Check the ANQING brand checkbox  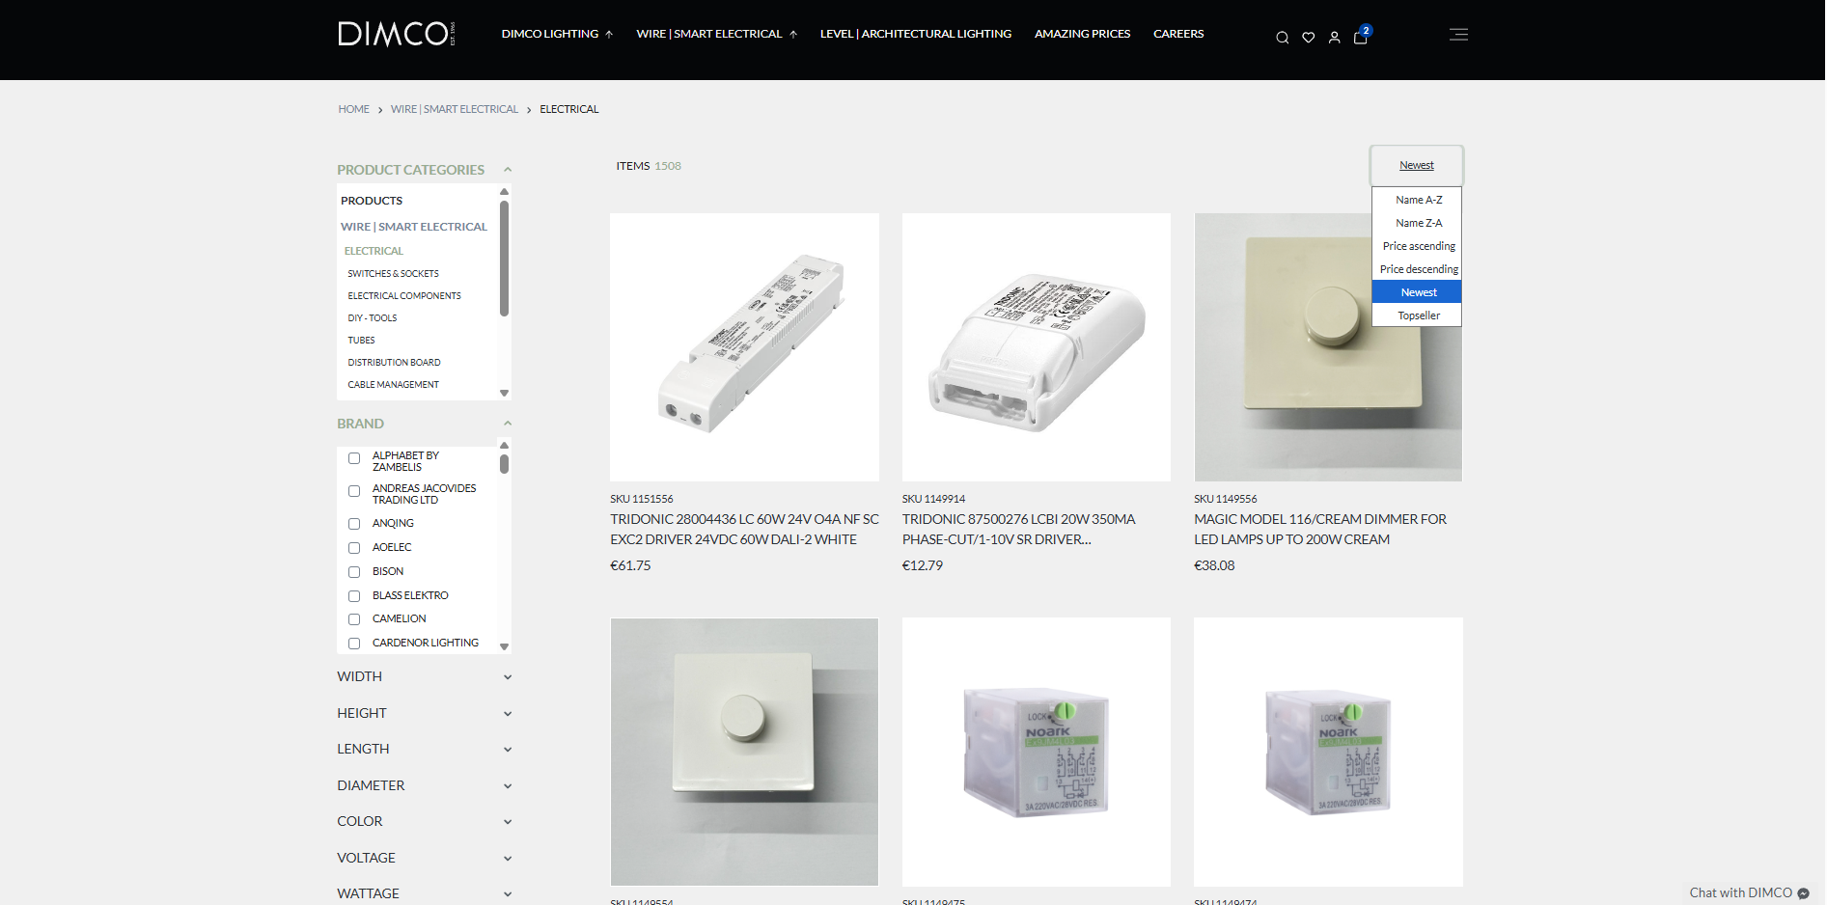click(354, 524)
